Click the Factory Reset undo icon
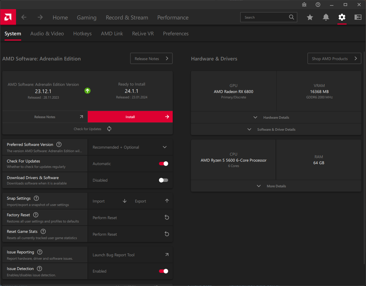The width and height of the screenshot is (366, 286). click(x=167, y=217)
